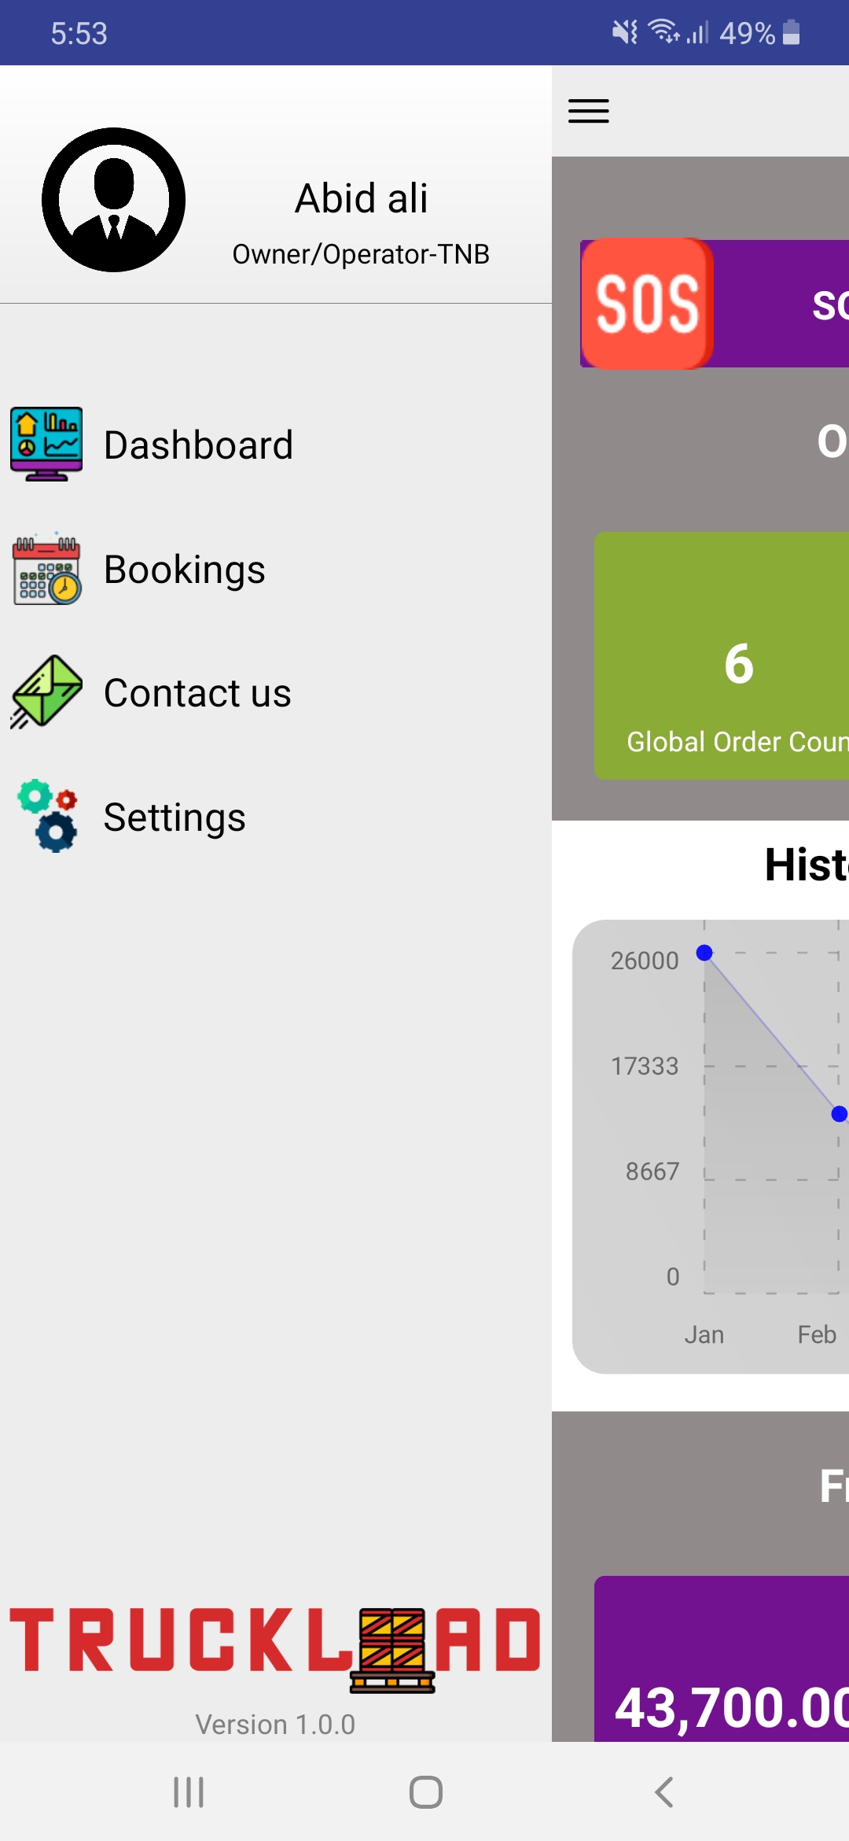Click the Bookings calendar icon
849x1841 pixels.
click(46, 569)
